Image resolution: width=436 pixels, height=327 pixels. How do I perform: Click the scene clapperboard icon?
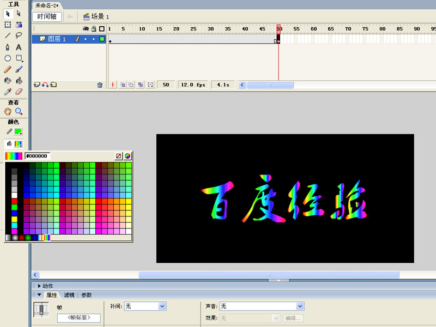[86, 17]
